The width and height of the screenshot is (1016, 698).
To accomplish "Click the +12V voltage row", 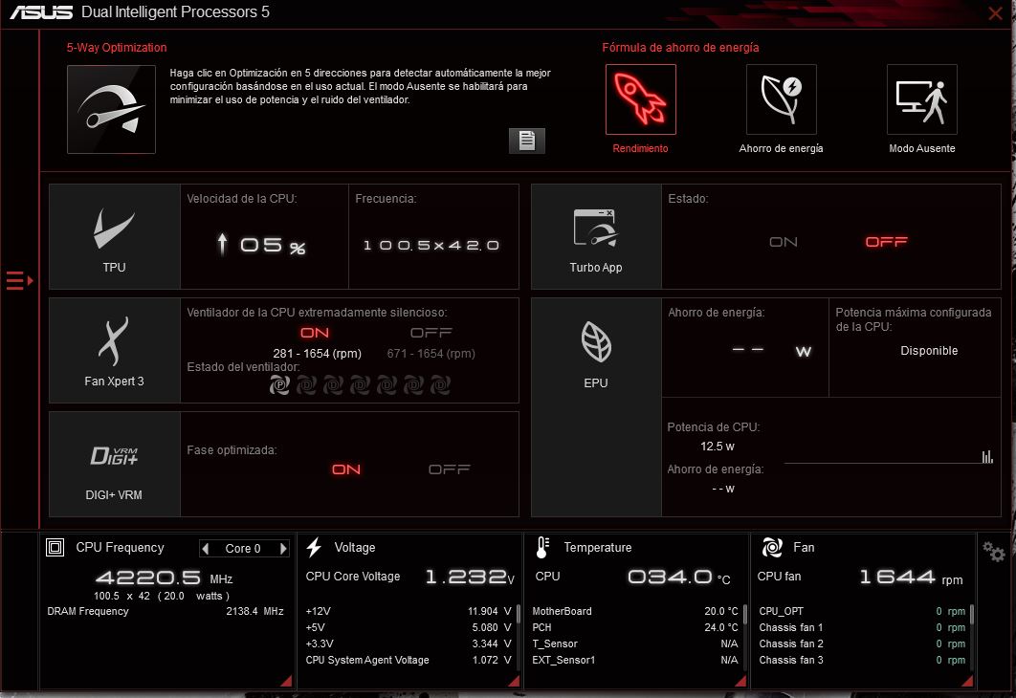I will (409, 611).
